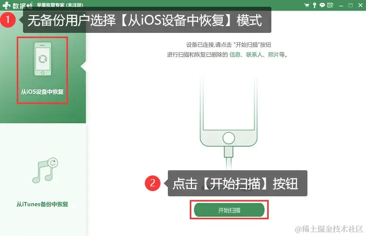The width and height of the screenshot is (366, 236).
Task: Close the 苹果恢复专家 window
Action: pyautogui.click(x=360, y=5)
